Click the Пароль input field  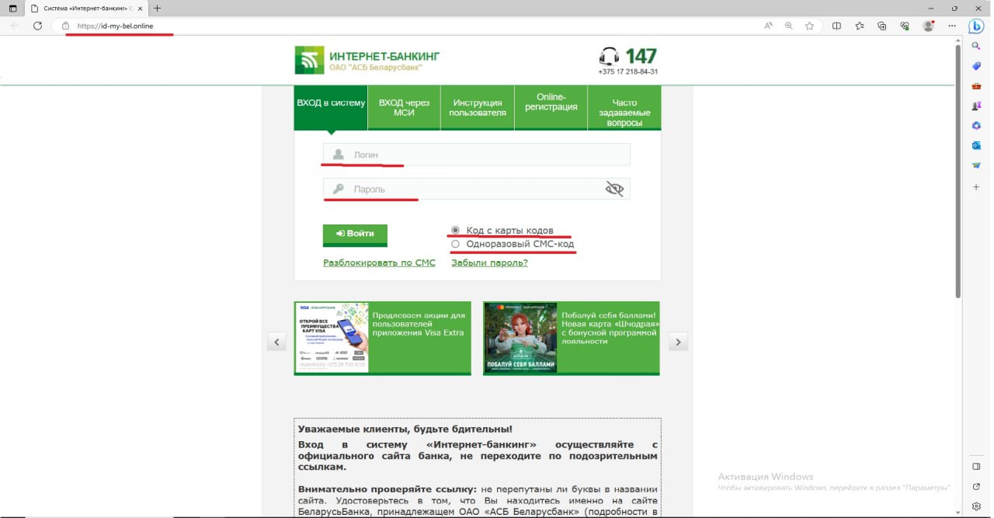point(477,189)
